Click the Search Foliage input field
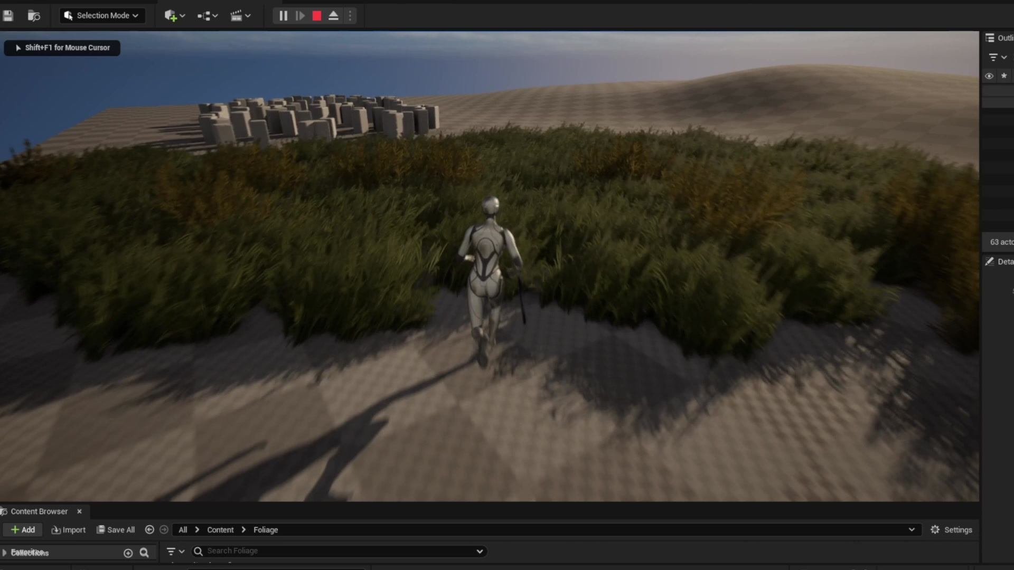 pos(339,551)
